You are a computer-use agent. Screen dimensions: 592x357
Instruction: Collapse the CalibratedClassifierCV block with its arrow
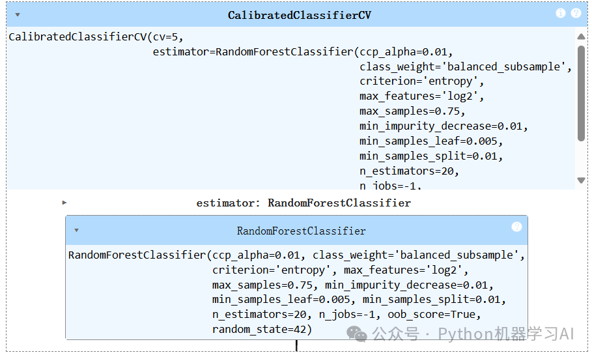coord(18,15)
